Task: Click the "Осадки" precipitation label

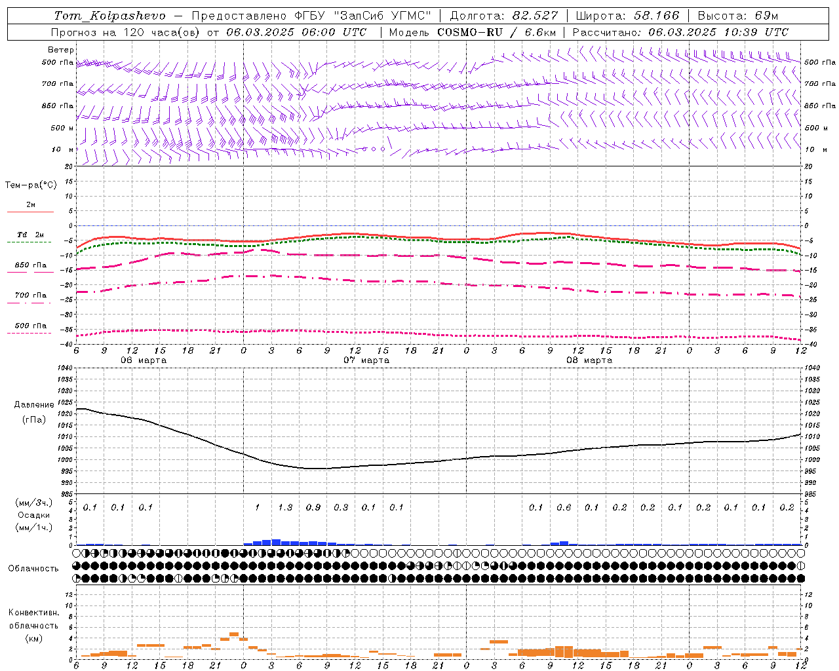Action: click(34, 515)
